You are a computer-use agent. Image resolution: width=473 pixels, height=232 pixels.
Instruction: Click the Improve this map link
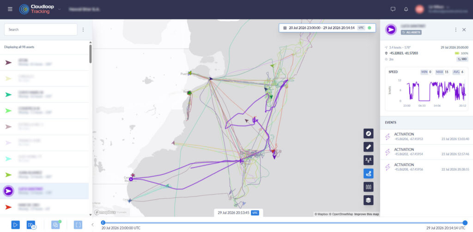pos(366,214)
